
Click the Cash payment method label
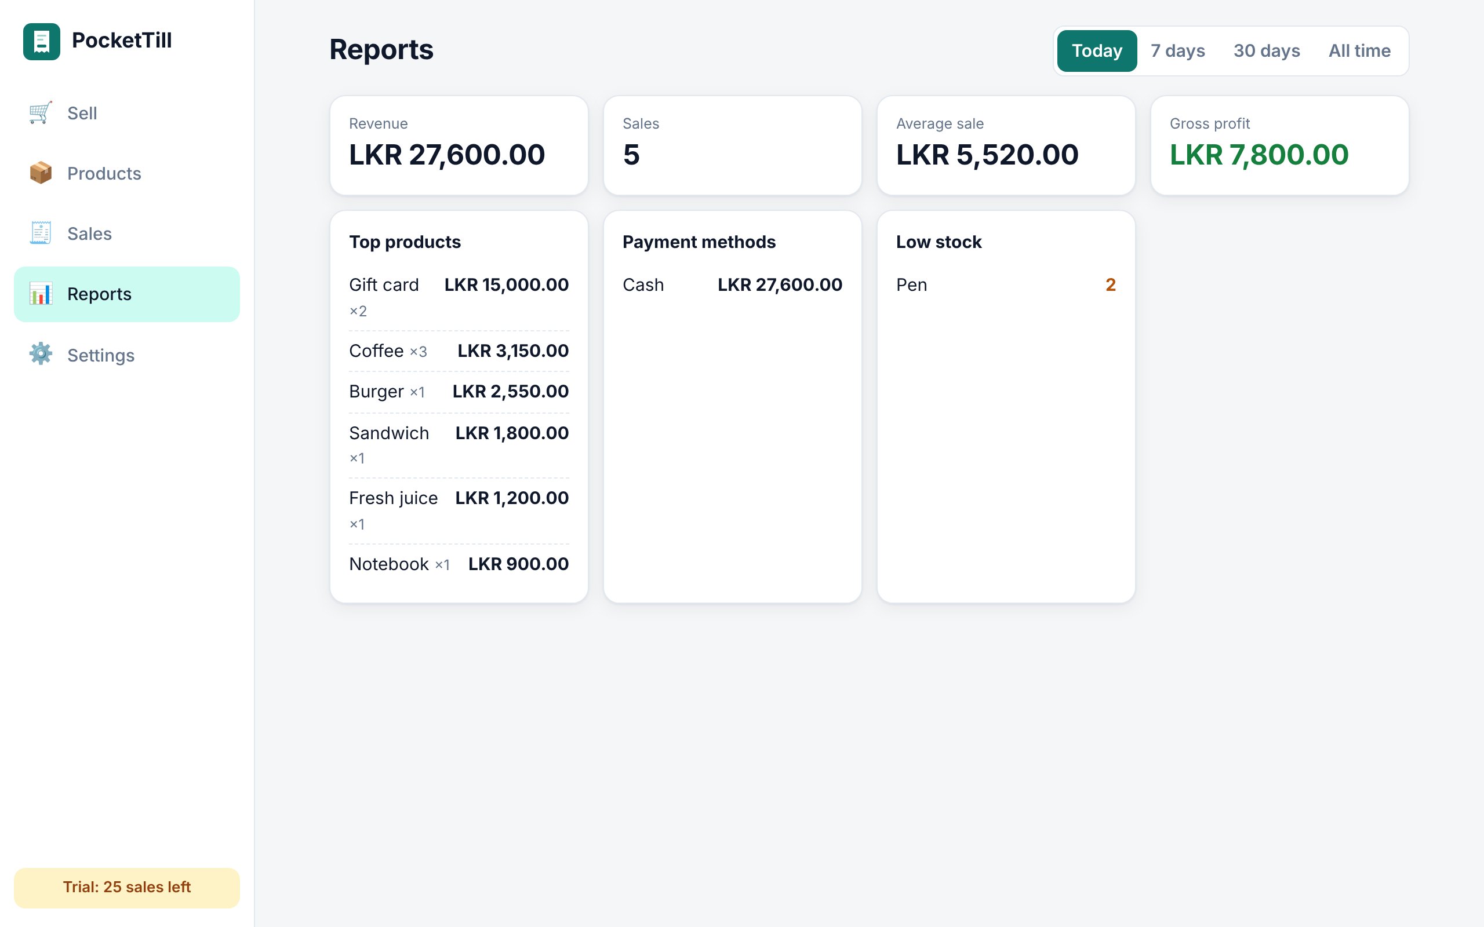click(643, 285)
